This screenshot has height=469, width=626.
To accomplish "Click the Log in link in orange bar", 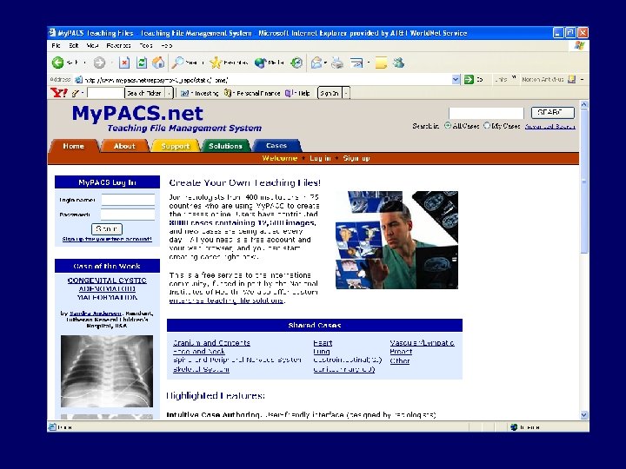I will coord(320,158).
